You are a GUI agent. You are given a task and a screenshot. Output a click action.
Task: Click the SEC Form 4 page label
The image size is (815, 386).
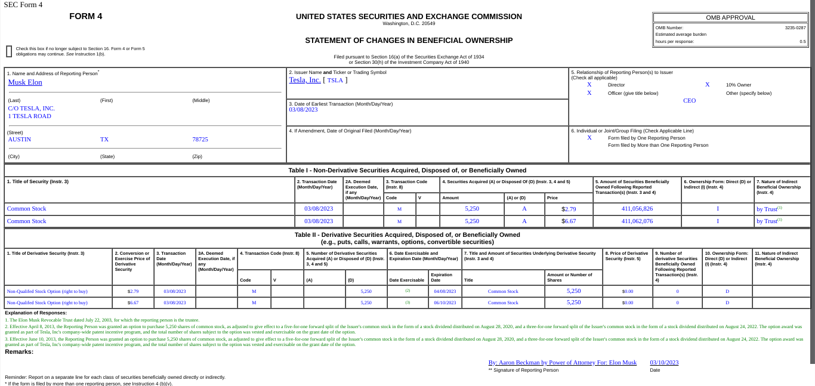22,5
